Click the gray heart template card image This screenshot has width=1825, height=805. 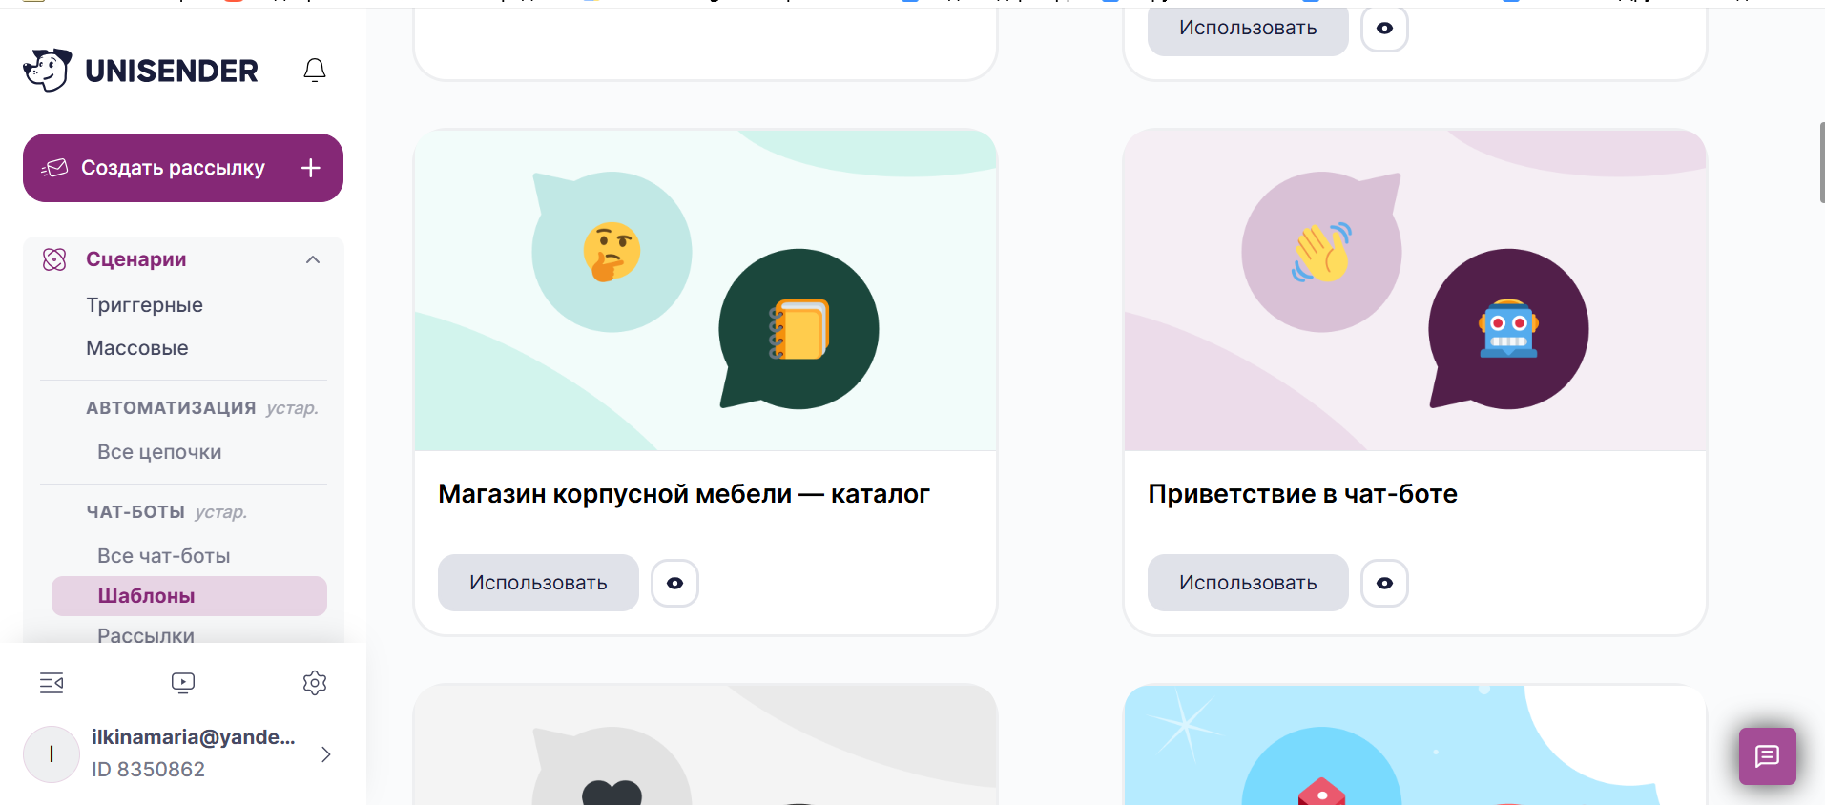coord(706,745)
